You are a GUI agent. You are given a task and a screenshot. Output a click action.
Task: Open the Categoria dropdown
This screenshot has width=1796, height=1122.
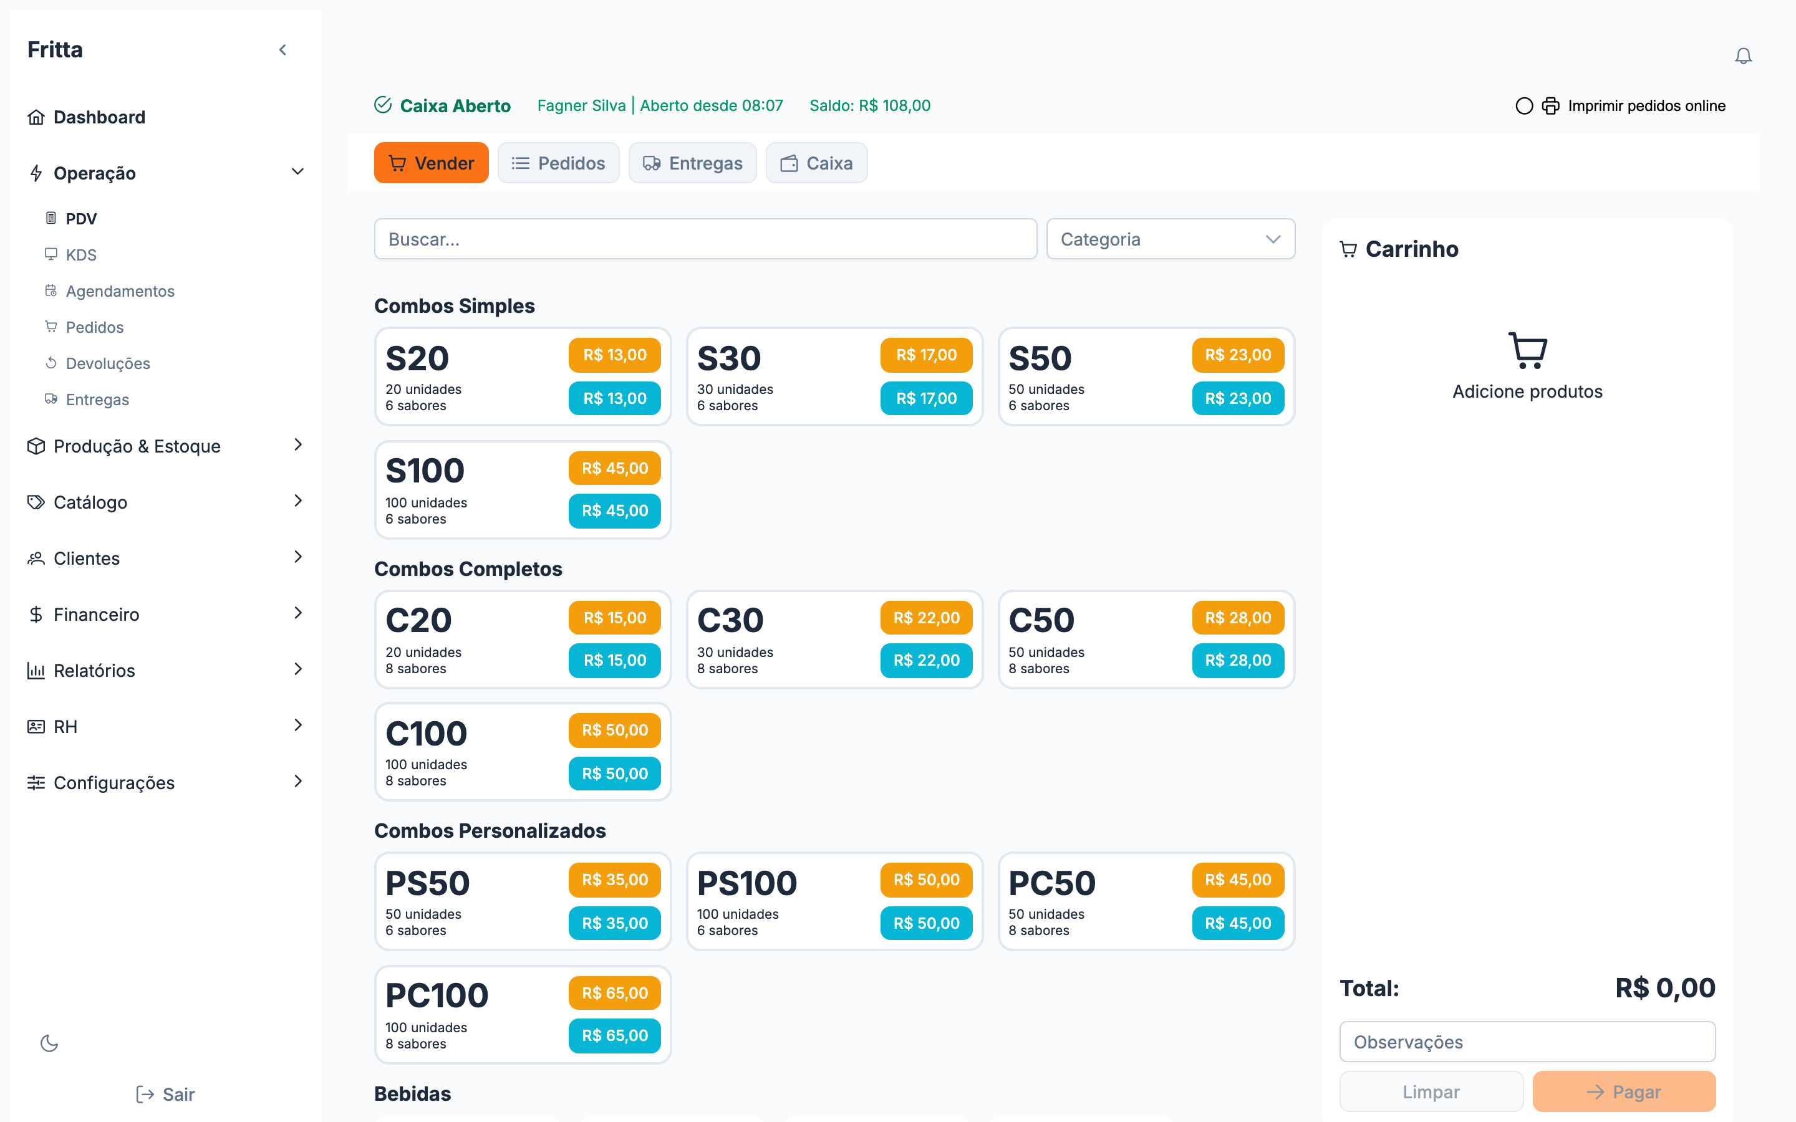click(x=1171, y=239)
